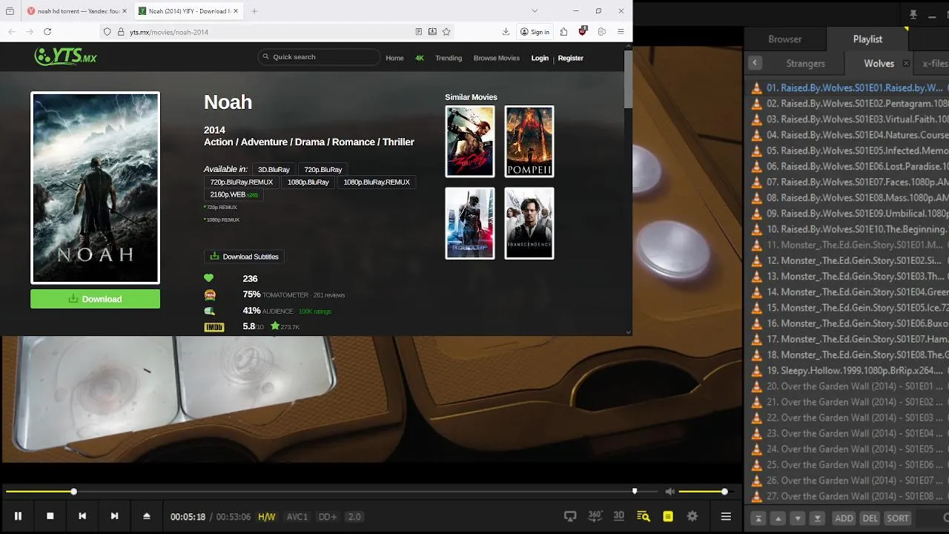The width and height of the screenshot is (949, 534).
Task: Choose 2160p.WEB quality option
Action: tap(234, 194)
